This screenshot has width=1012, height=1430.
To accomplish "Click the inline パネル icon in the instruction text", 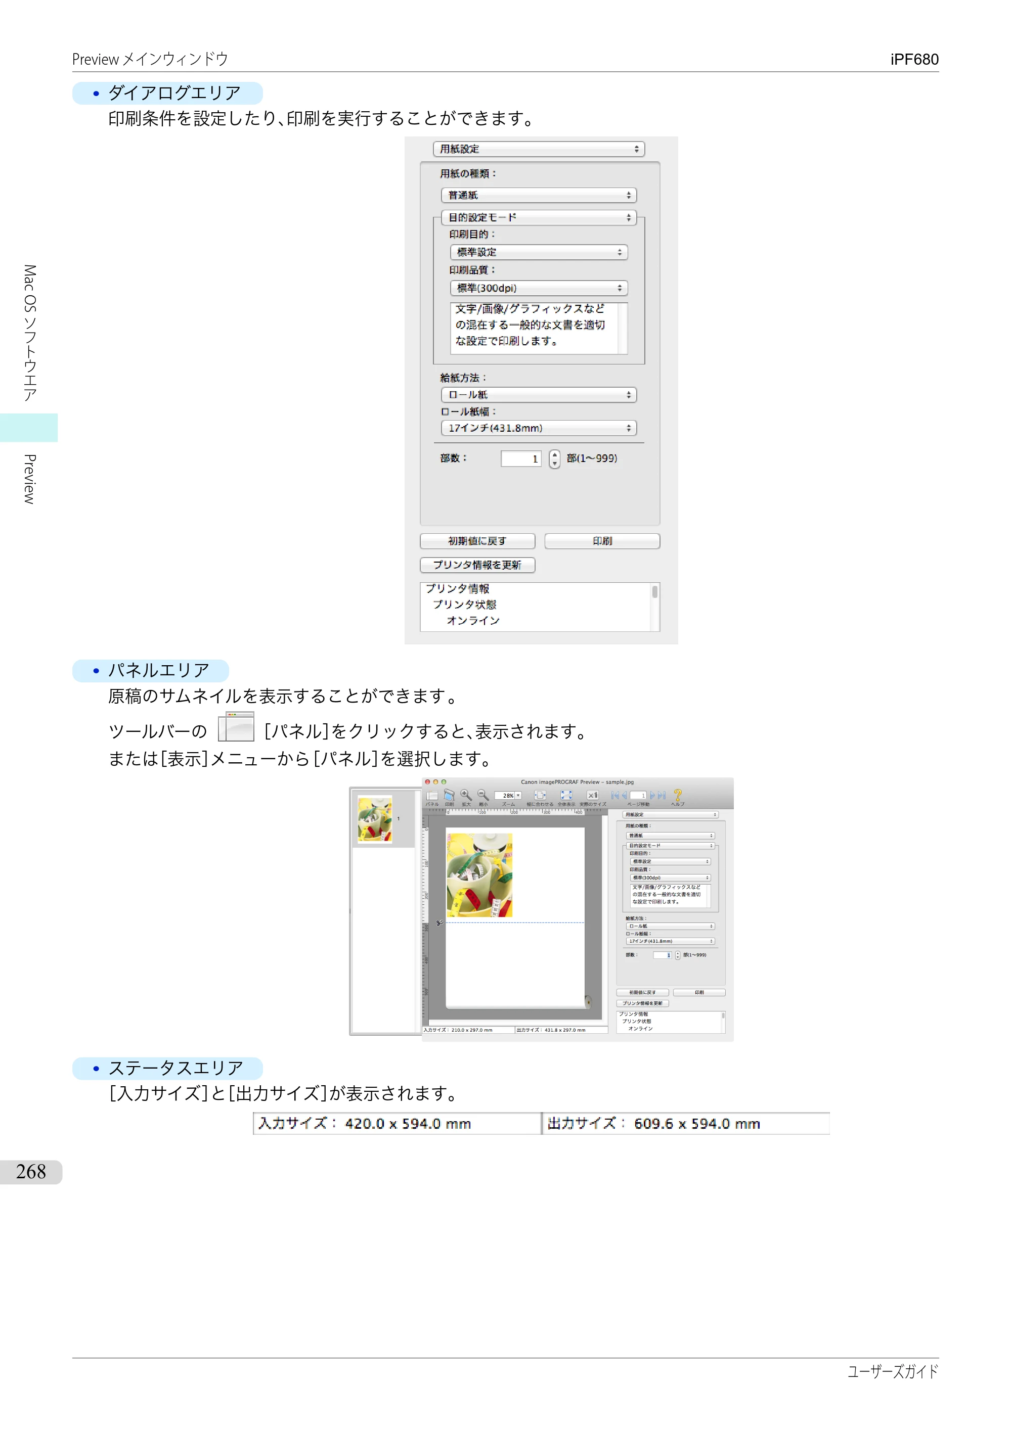I will tap(236, 727).
